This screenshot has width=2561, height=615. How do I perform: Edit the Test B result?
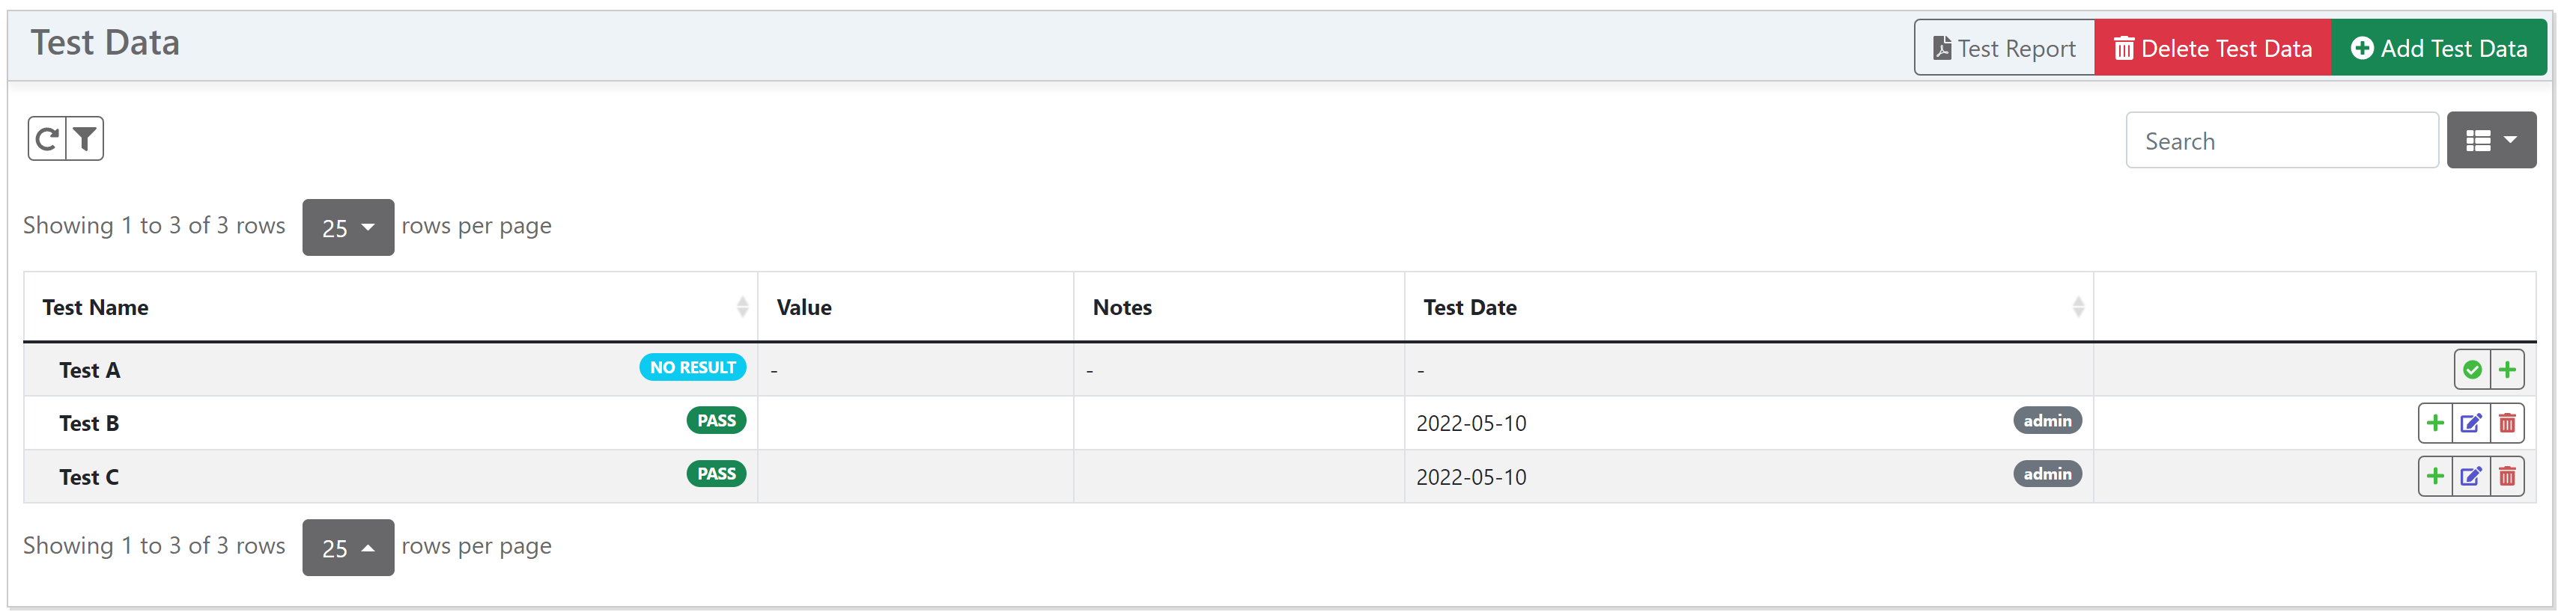[2470, 423]
